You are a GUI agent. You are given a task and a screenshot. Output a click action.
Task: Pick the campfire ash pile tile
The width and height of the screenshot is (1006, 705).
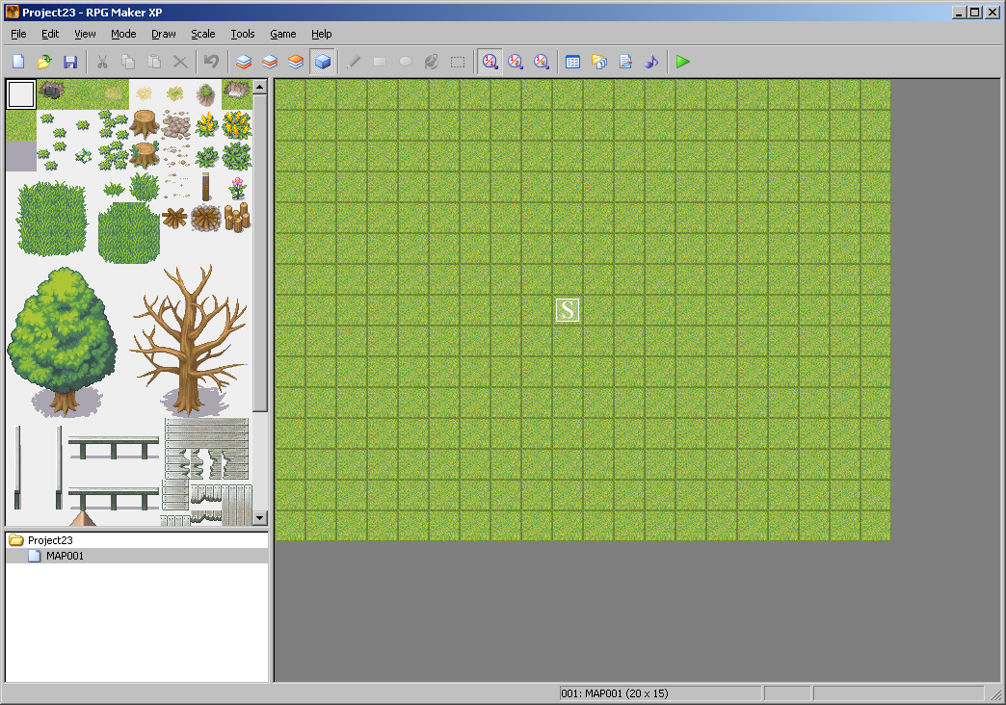(206, 218)
